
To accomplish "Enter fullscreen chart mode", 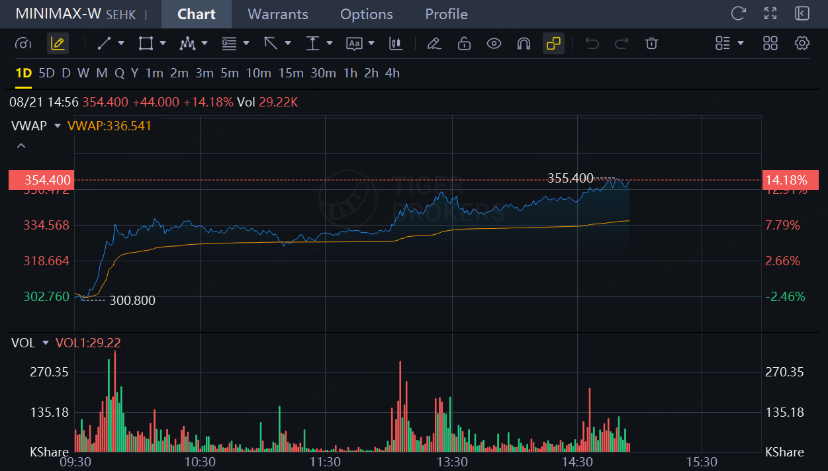I will [x=770, y=13].
